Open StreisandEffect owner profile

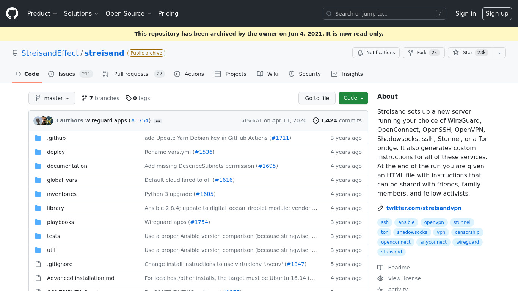pos(50,53)
